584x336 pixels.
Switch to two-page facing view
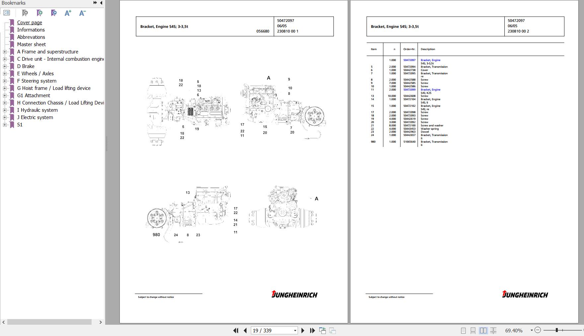click(483, 330)
